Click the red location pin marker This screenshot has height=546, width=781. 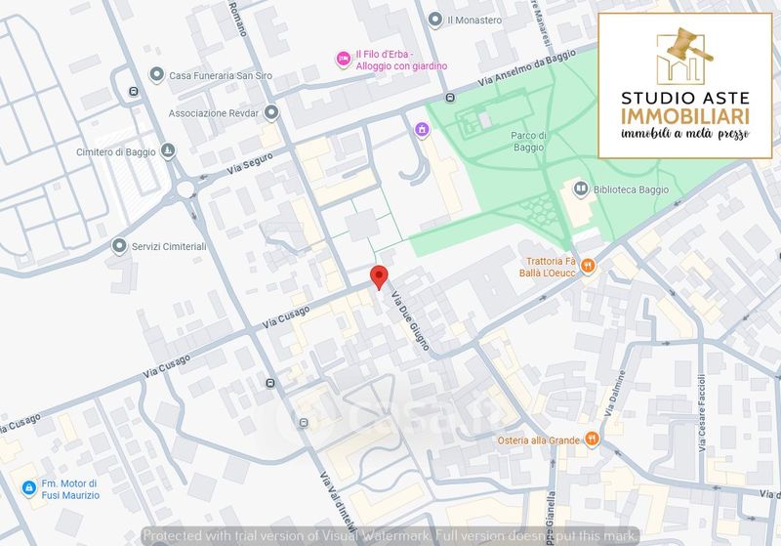[x=379, y=276]
